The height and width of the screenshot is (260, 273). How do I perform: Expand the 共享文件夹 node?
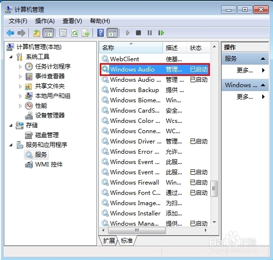coord(20,86)
